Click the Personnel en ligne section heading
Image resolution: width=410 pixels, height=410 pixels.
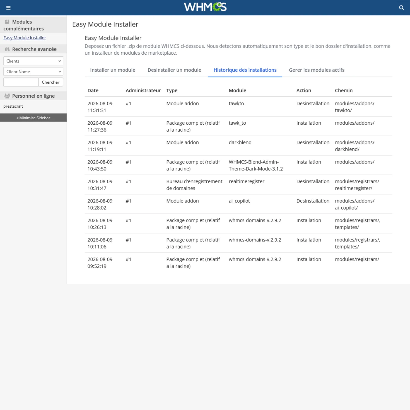33,96
